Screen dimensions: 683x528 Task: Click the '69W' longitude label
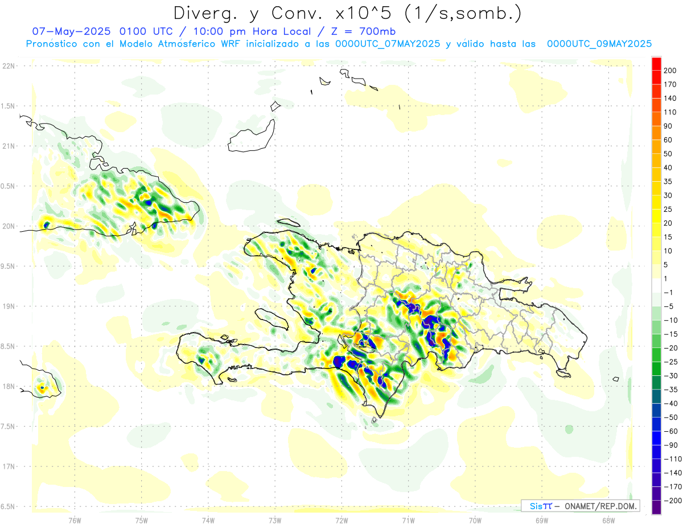pos(542,519)
